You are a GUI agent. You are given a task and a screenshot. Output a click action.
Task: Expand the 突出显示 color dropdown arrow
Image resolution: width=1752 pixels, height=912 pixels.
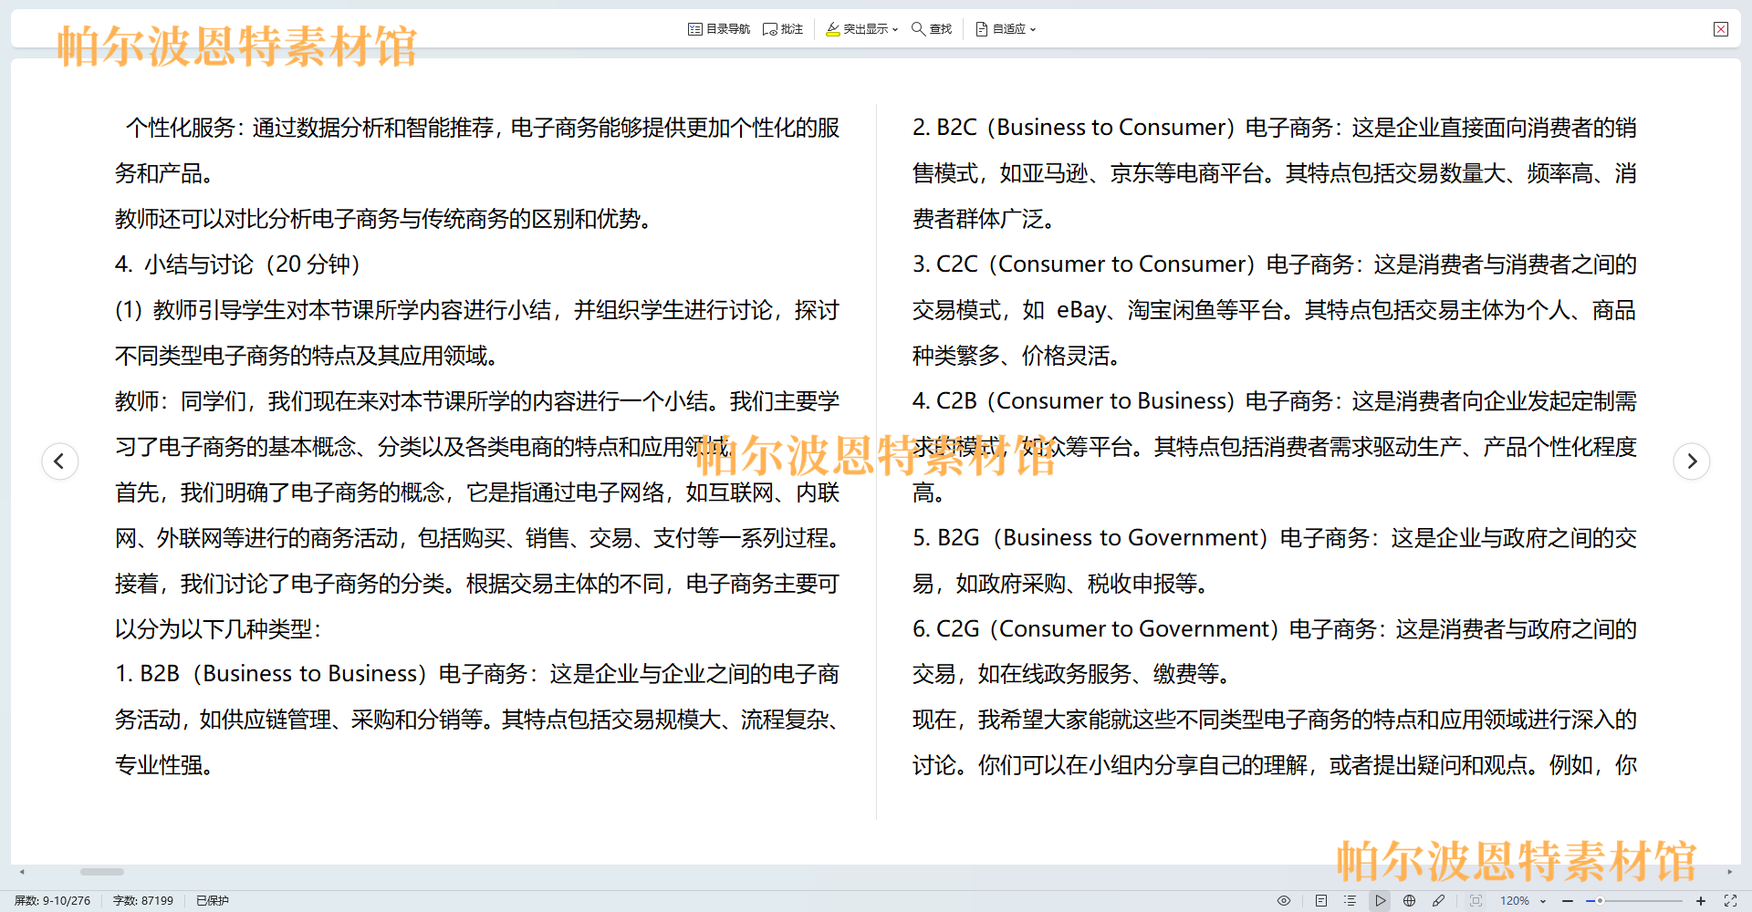click(x=895, y=29)
